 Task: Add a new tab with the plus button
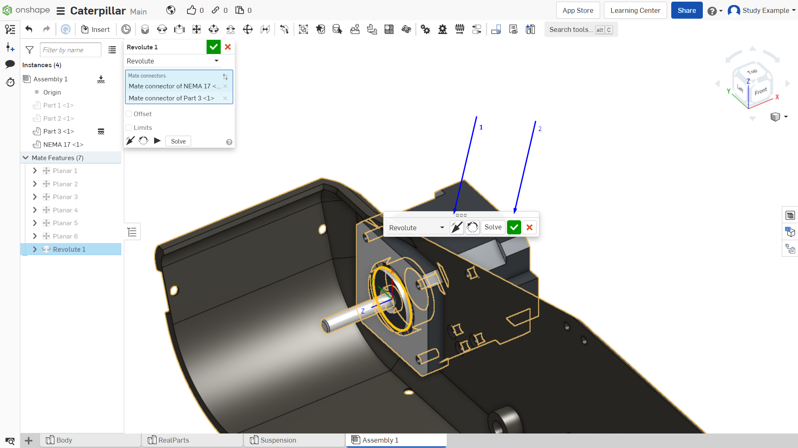click(29, 441)
